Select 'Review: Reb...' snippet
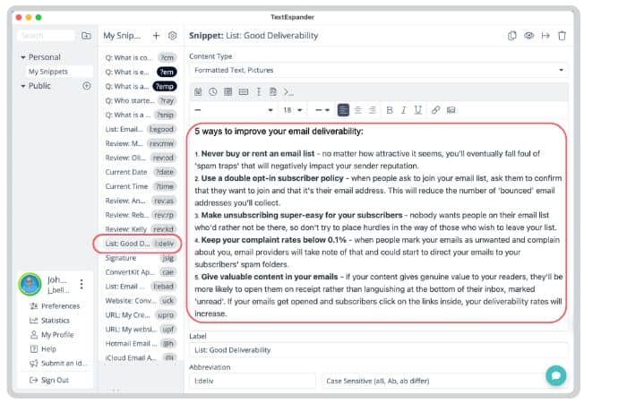The height and width of the screenshot is (403, 627). [x=140, y=215]
